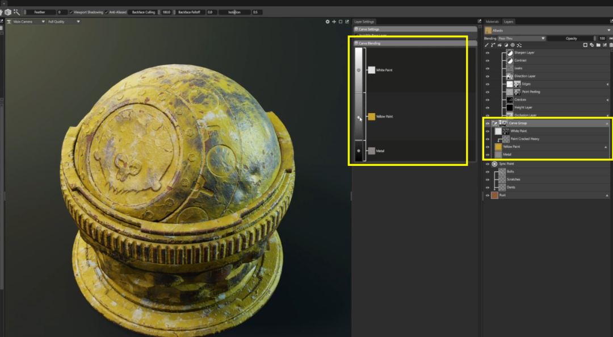Switch to the Materials tab

click(492, 22)
